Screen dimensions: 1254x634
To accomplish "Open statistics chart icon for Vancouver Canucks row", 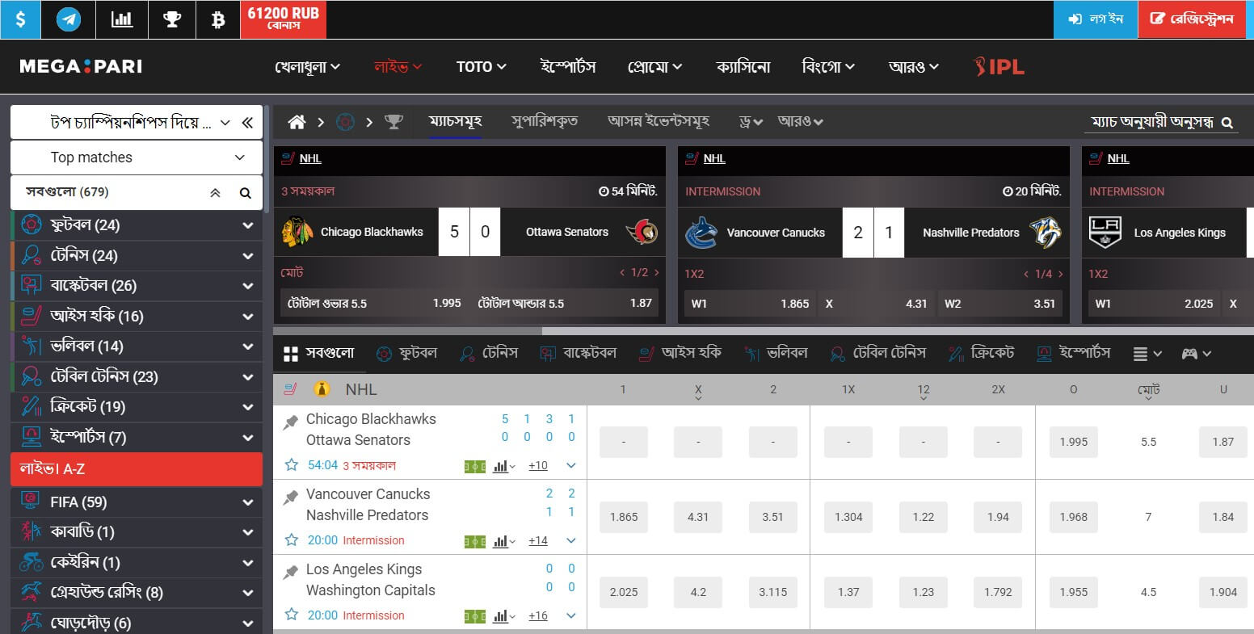I will pos(504,541).
